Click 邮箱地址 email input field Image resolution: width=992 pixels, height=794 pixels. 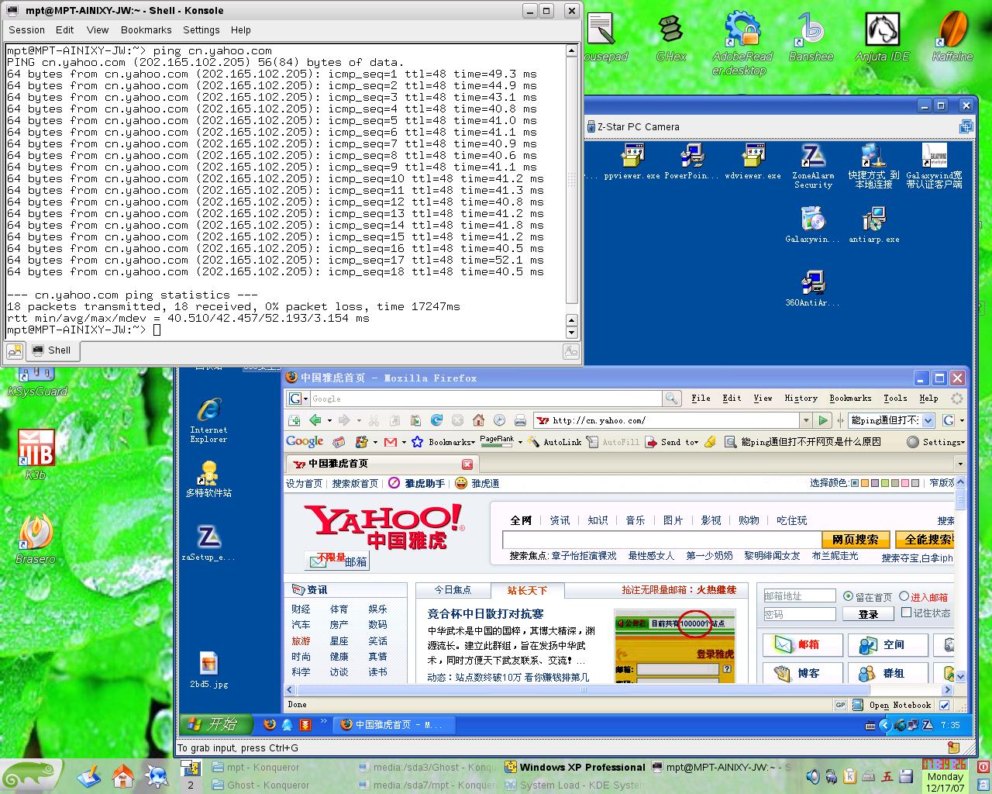799,596
